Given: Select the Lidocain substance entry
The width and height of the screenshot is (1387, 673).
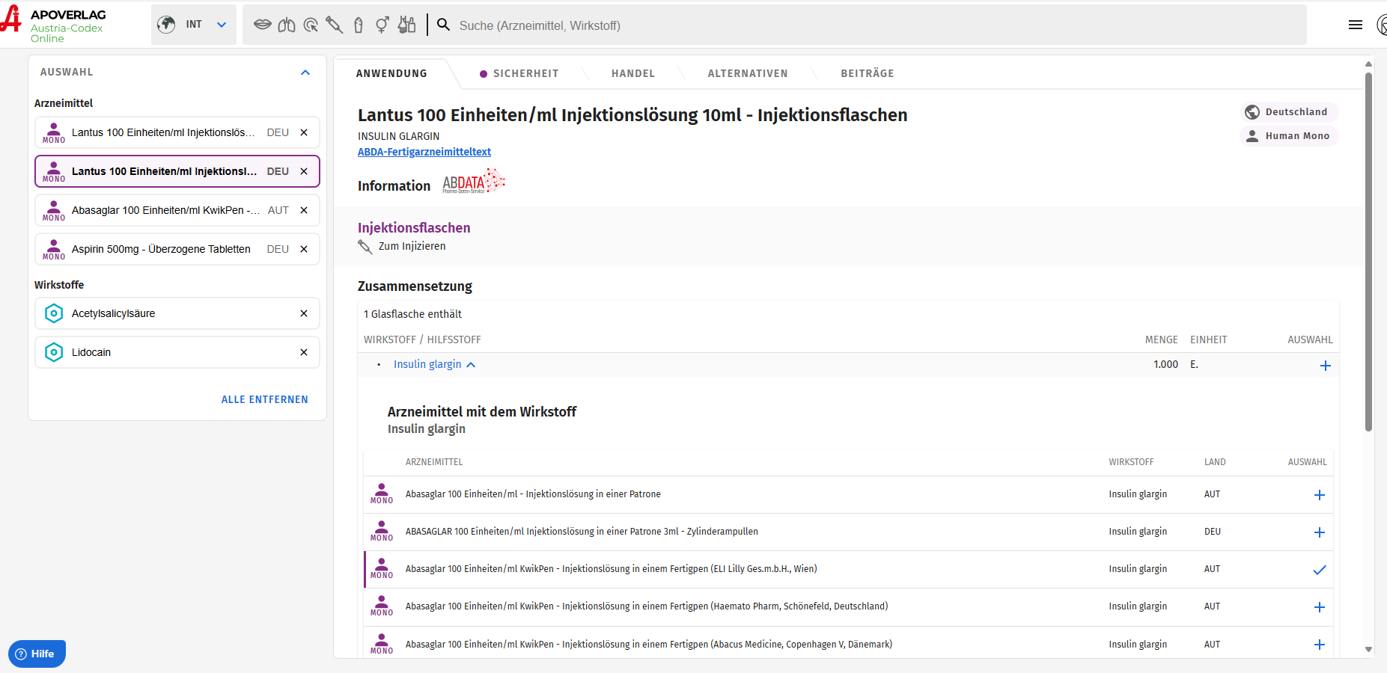Looking at the screenshot, I should pyautogui.click(x=177, y=352).
